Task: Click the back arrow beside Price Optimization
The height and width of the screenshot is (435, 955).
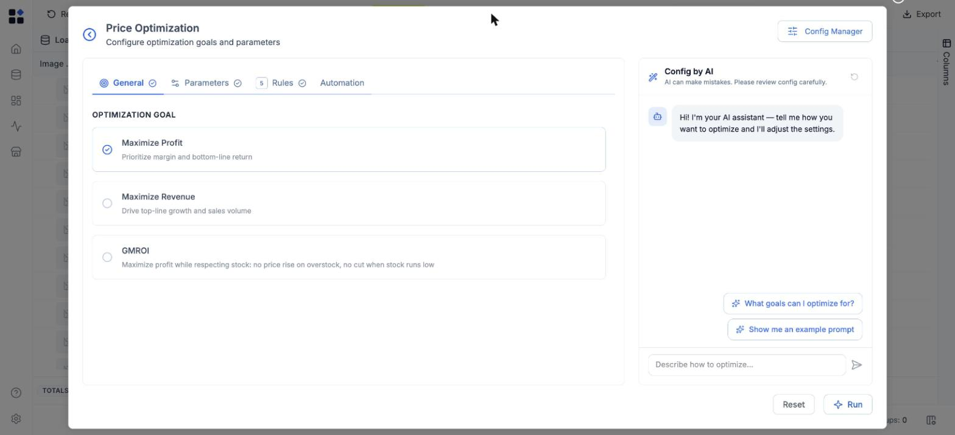Action: click(x=90, y=35)
